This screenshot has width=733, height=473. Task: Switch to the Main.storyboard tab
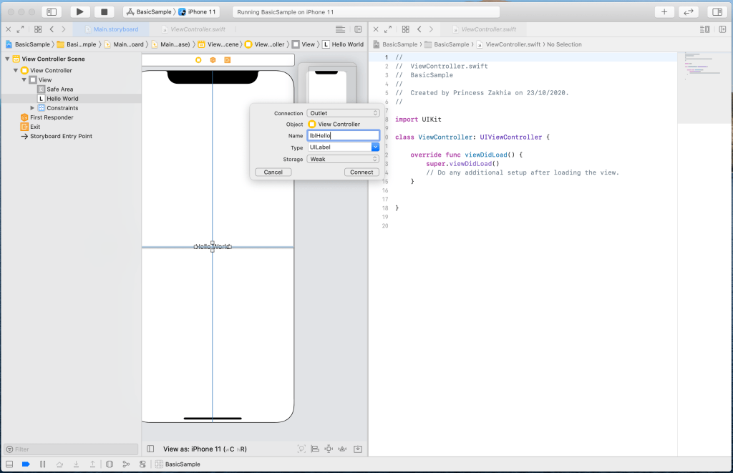click(x=110, y=29)
